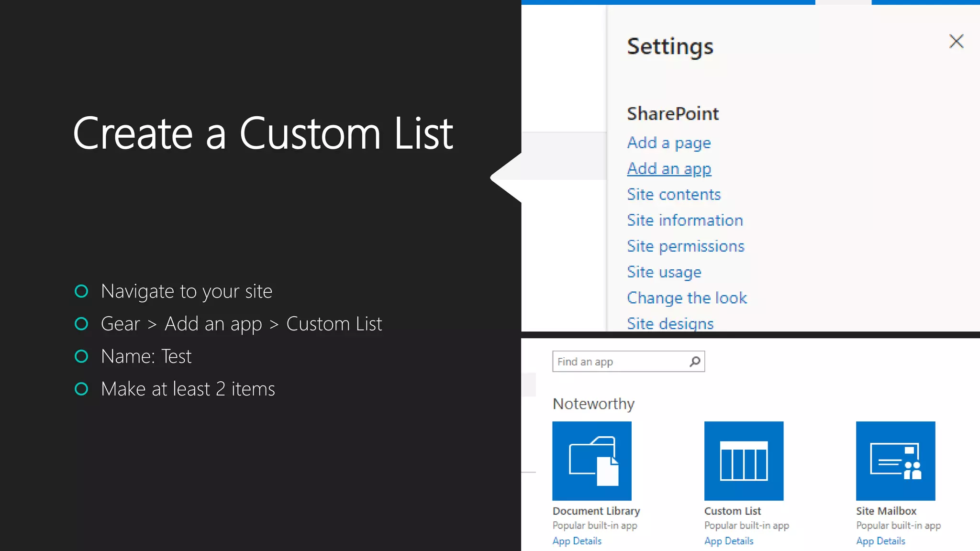Click the Add an app link
This screenshot has height=551, width=980.
[669, 169]
